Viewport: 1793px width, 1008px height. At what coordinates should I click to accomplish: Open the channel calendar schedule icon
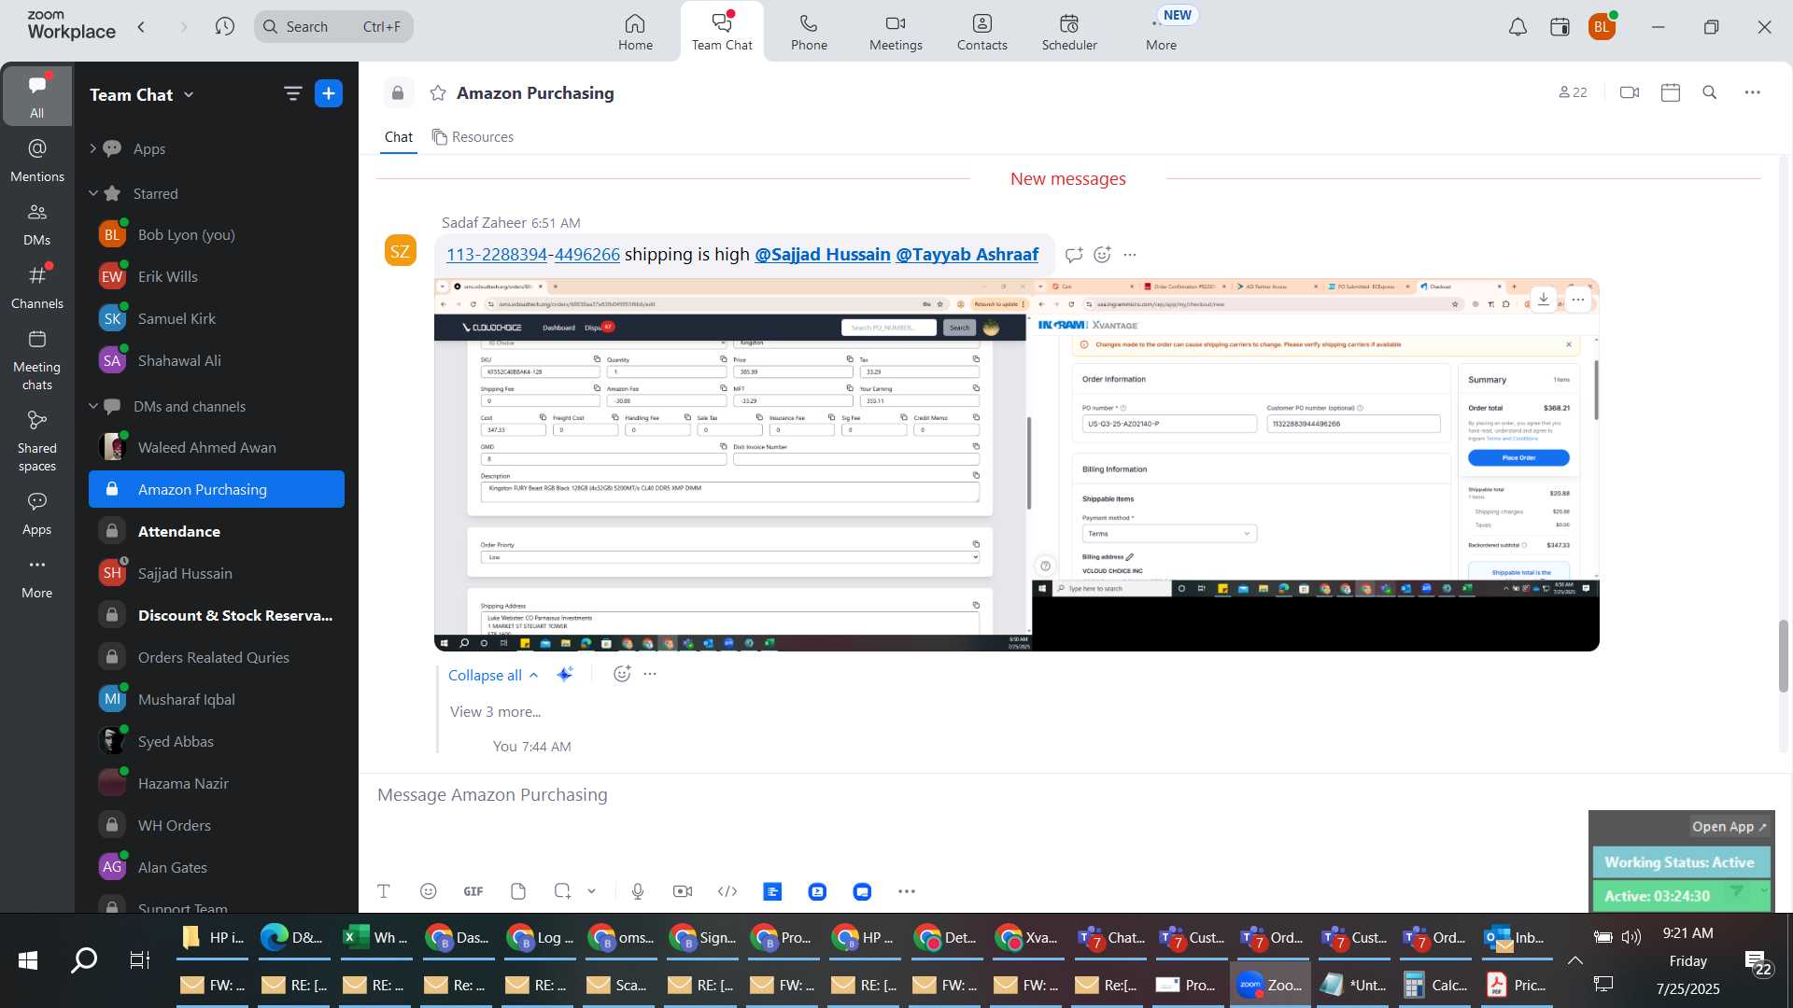(1671, 92)
